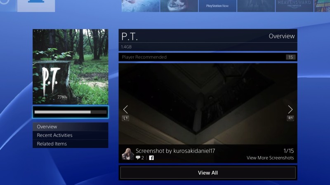The width and height of the screenshot is (330, 185).
Task: Open the featured P.T. screenshot image
Action: (x=208, y=104)
